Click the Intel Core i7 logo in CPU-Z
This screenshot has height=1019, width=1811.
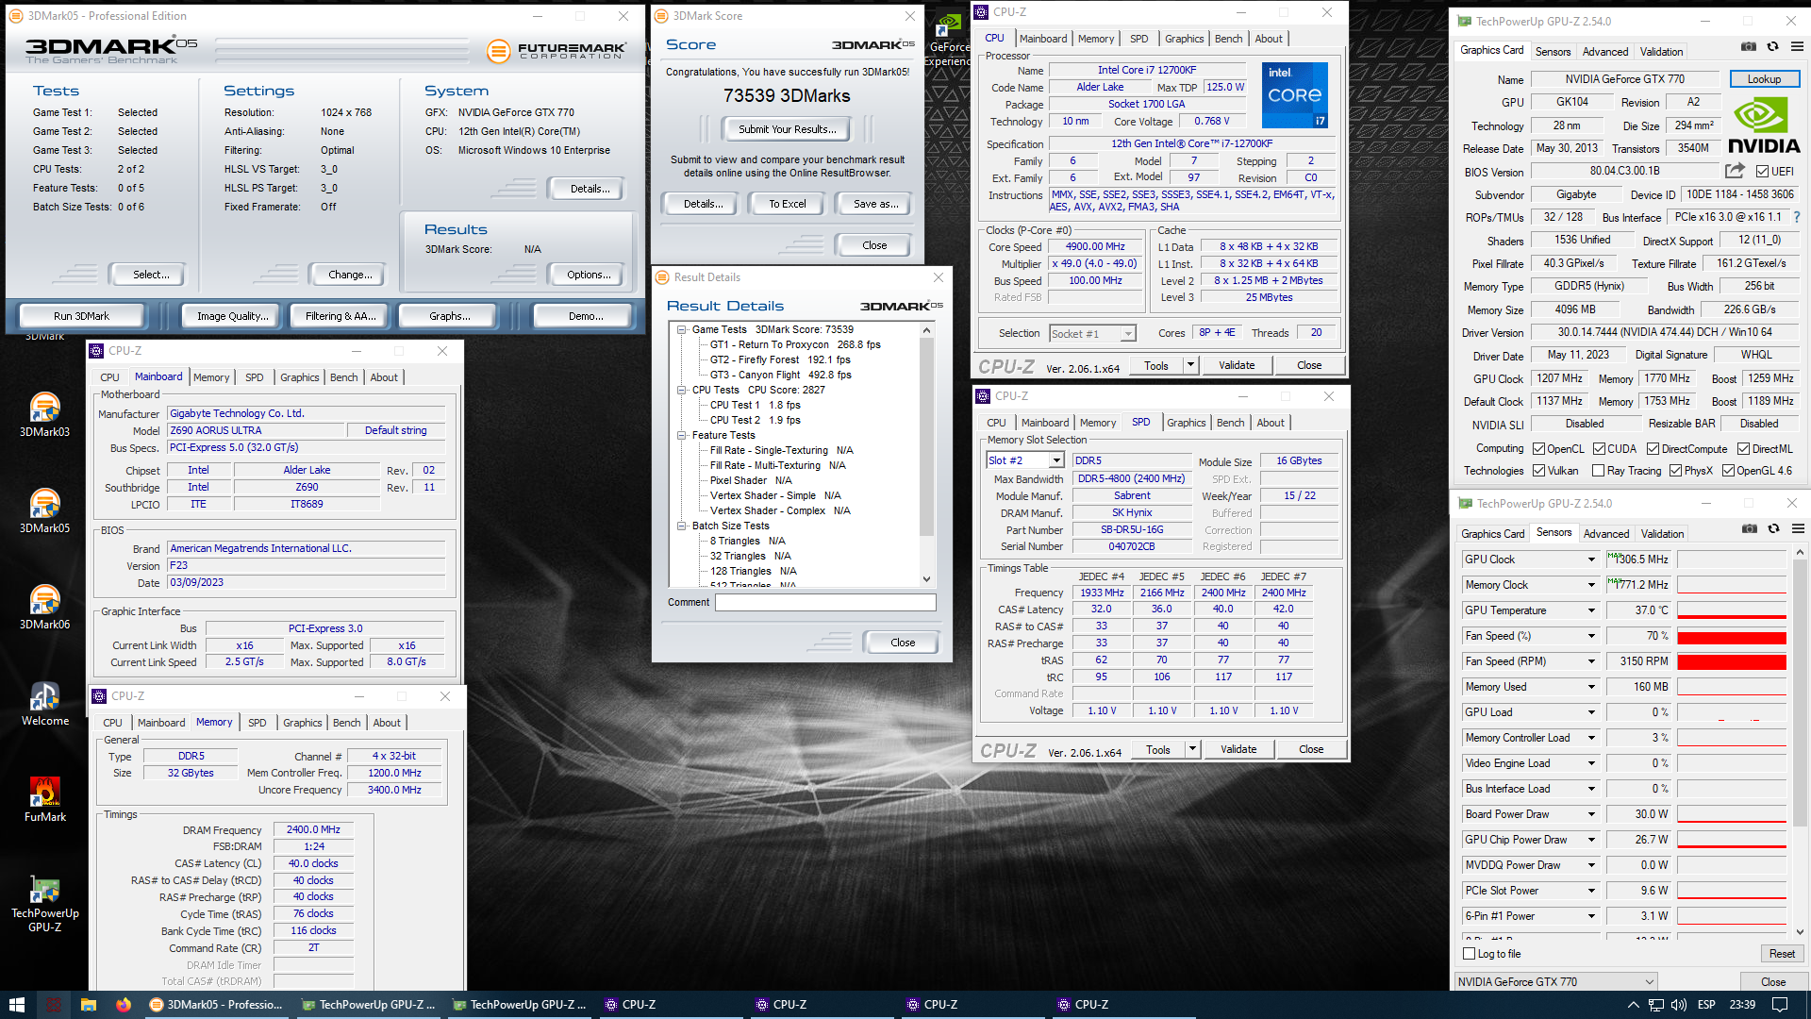point(1294,94)
